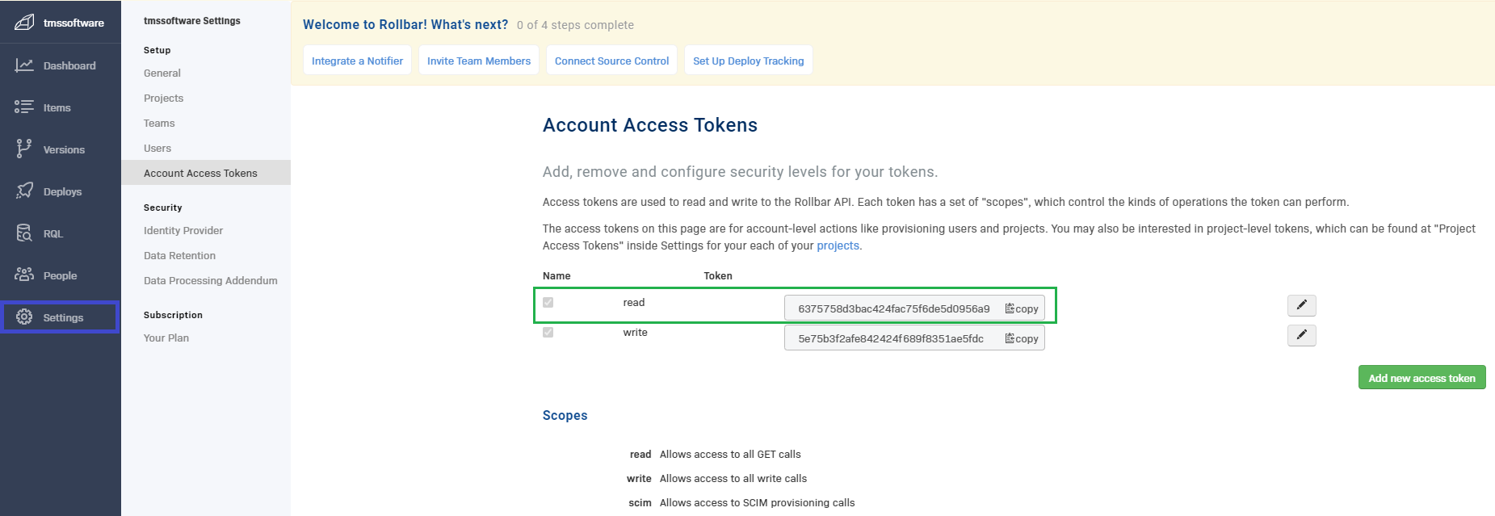
Task: Open Projects in the settings menu
Action: [x=163, y=98]
